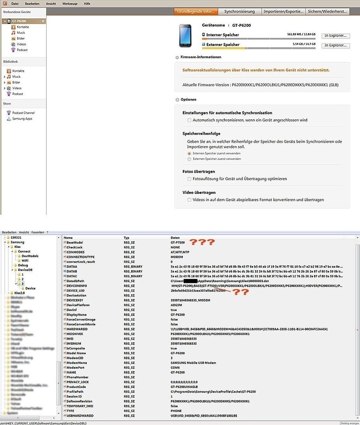Viewport: 360px width, 425px height.
Task: Expand Musik in the Bibliothek section
Action: [4, 77]
